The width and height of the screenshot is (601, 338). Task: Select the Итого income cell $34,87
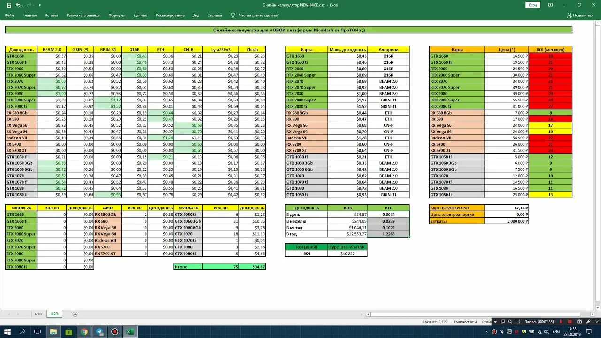point(252,267)
